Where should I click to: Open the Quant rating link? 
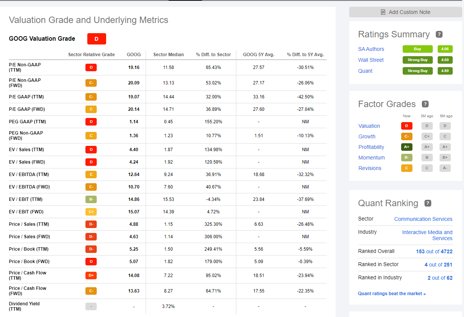(365, 71)
